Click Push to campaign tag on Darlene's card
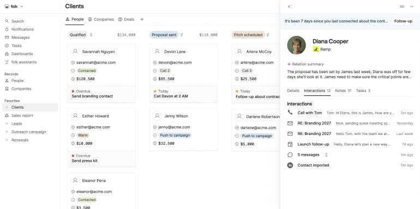The width and height of the screenshot is (420, 209). (257, 136)
